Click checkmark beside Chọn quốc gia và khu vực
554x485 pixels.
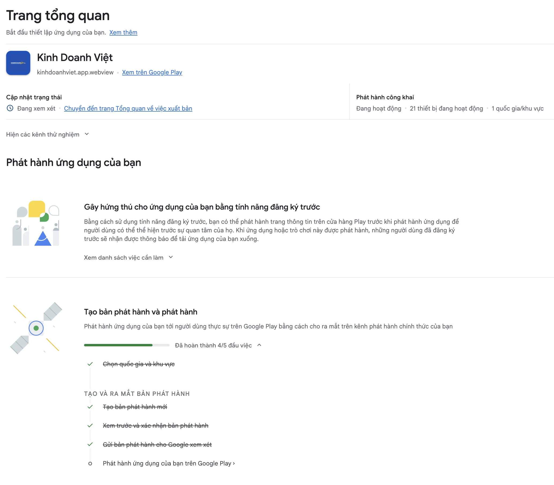[x=90, y=364]
